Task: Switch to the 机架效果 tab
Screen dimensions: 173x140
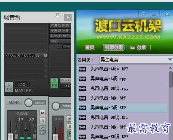Action: click(114, 47)
